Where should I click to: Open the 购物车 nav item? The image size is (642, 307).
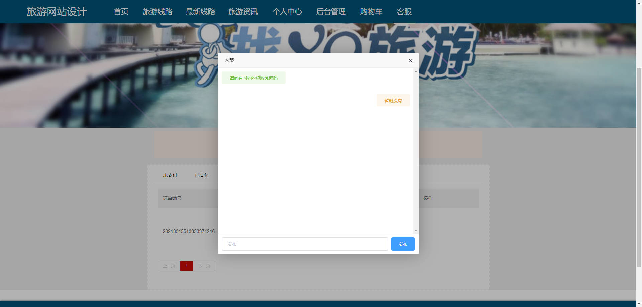pyautogui.click(x=371, y=12)
